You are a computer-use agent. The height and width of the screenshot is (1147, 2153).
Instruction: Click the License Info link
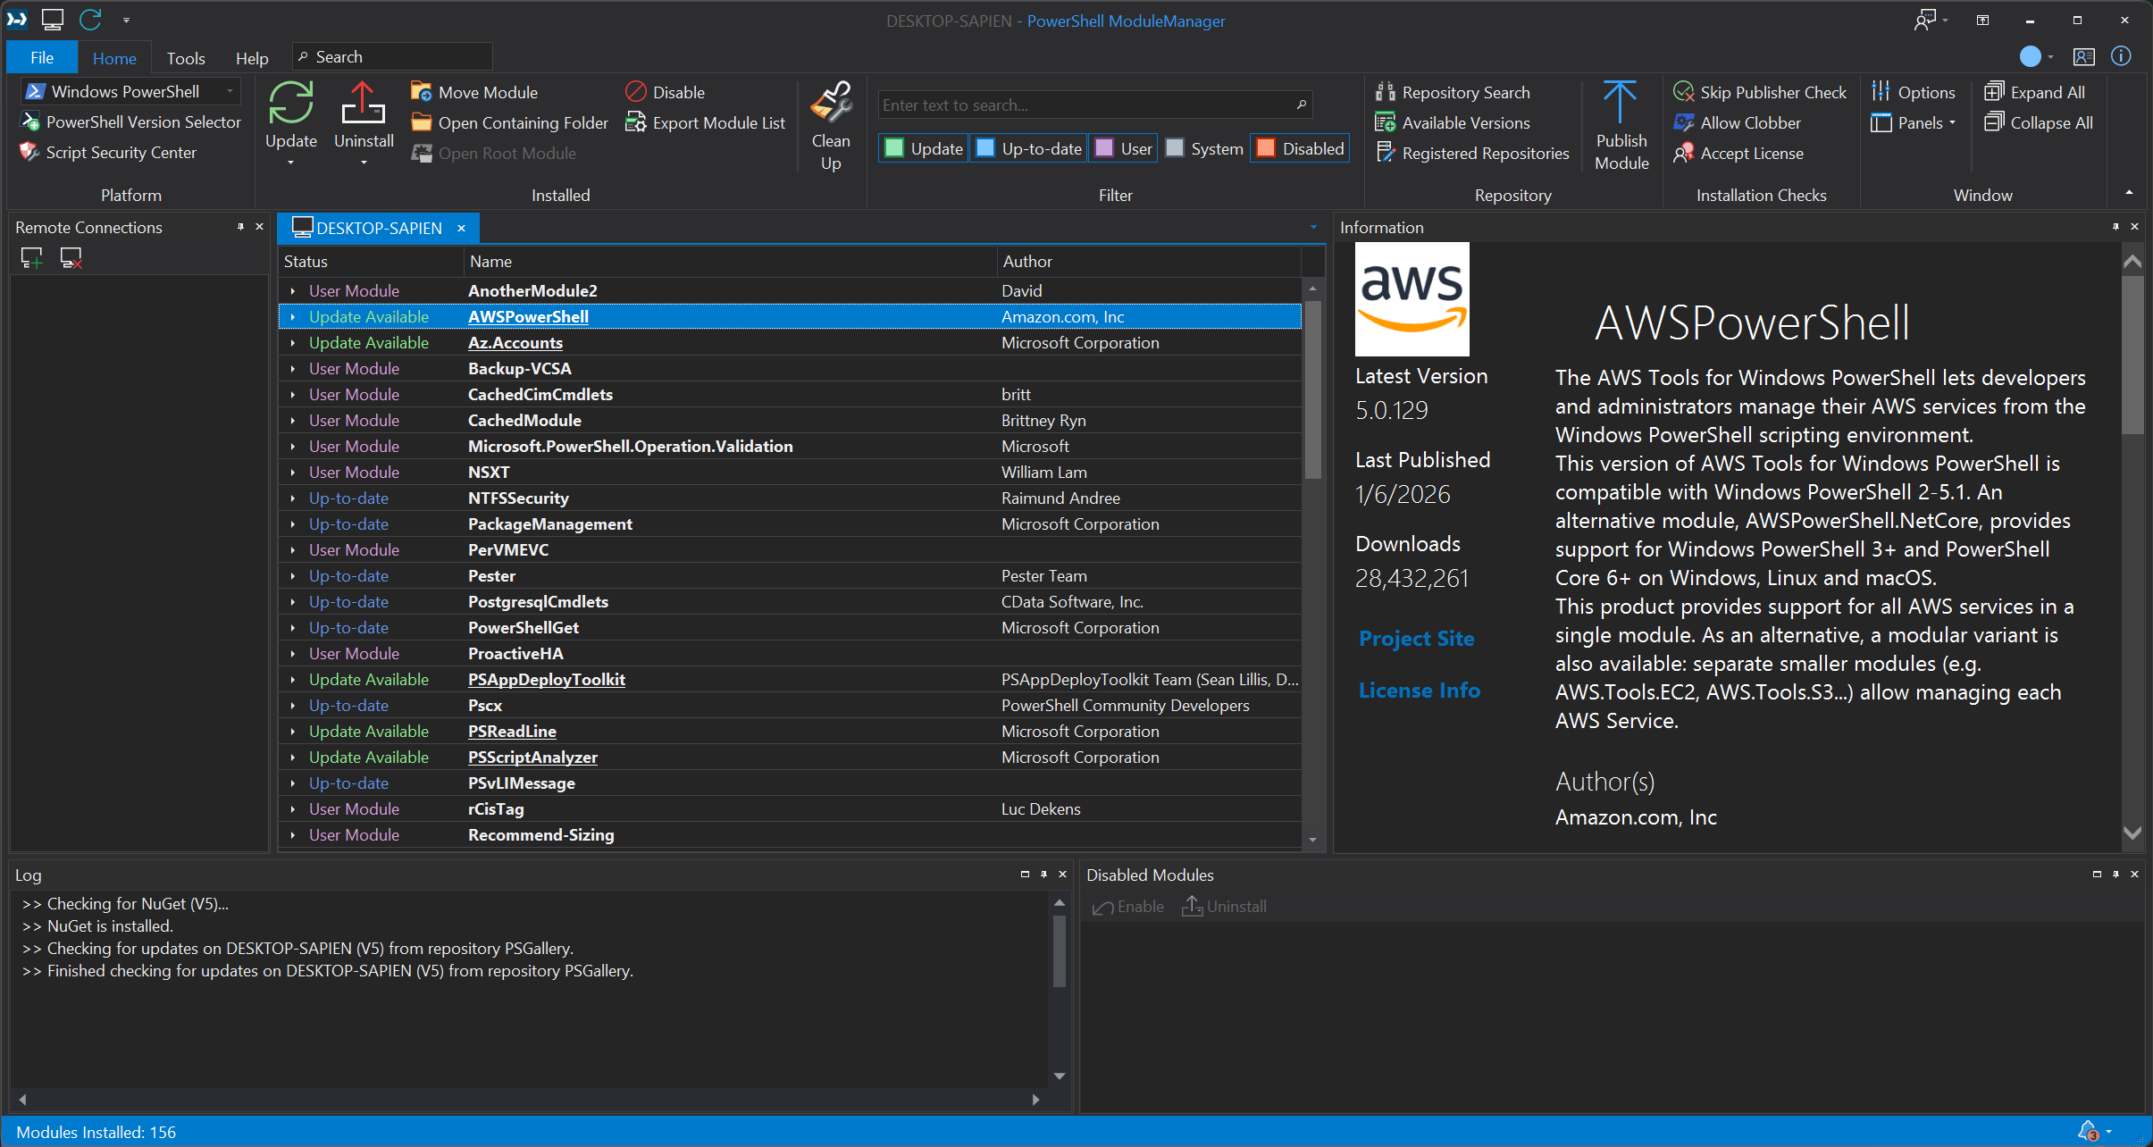tap(1419, 691)
